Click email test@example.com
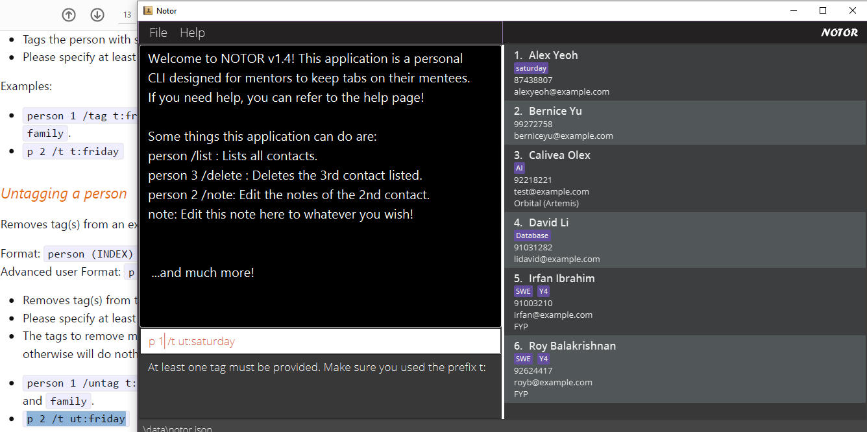Screen dimensions: 867x432 [552, 192]
